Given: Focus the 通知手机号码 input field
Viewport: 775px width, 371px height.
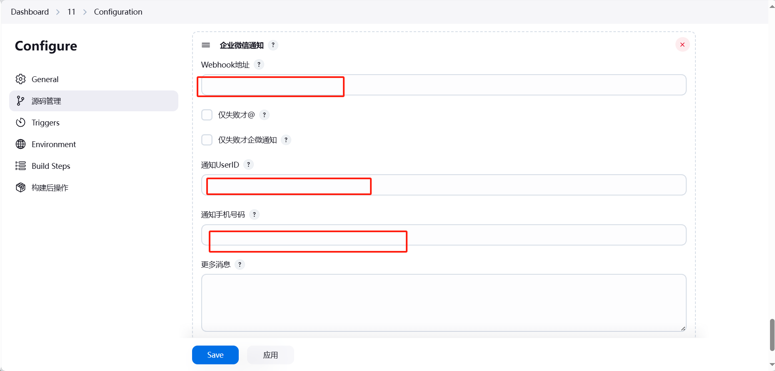Looking at the screenshot, I should (x=444, y=235).
